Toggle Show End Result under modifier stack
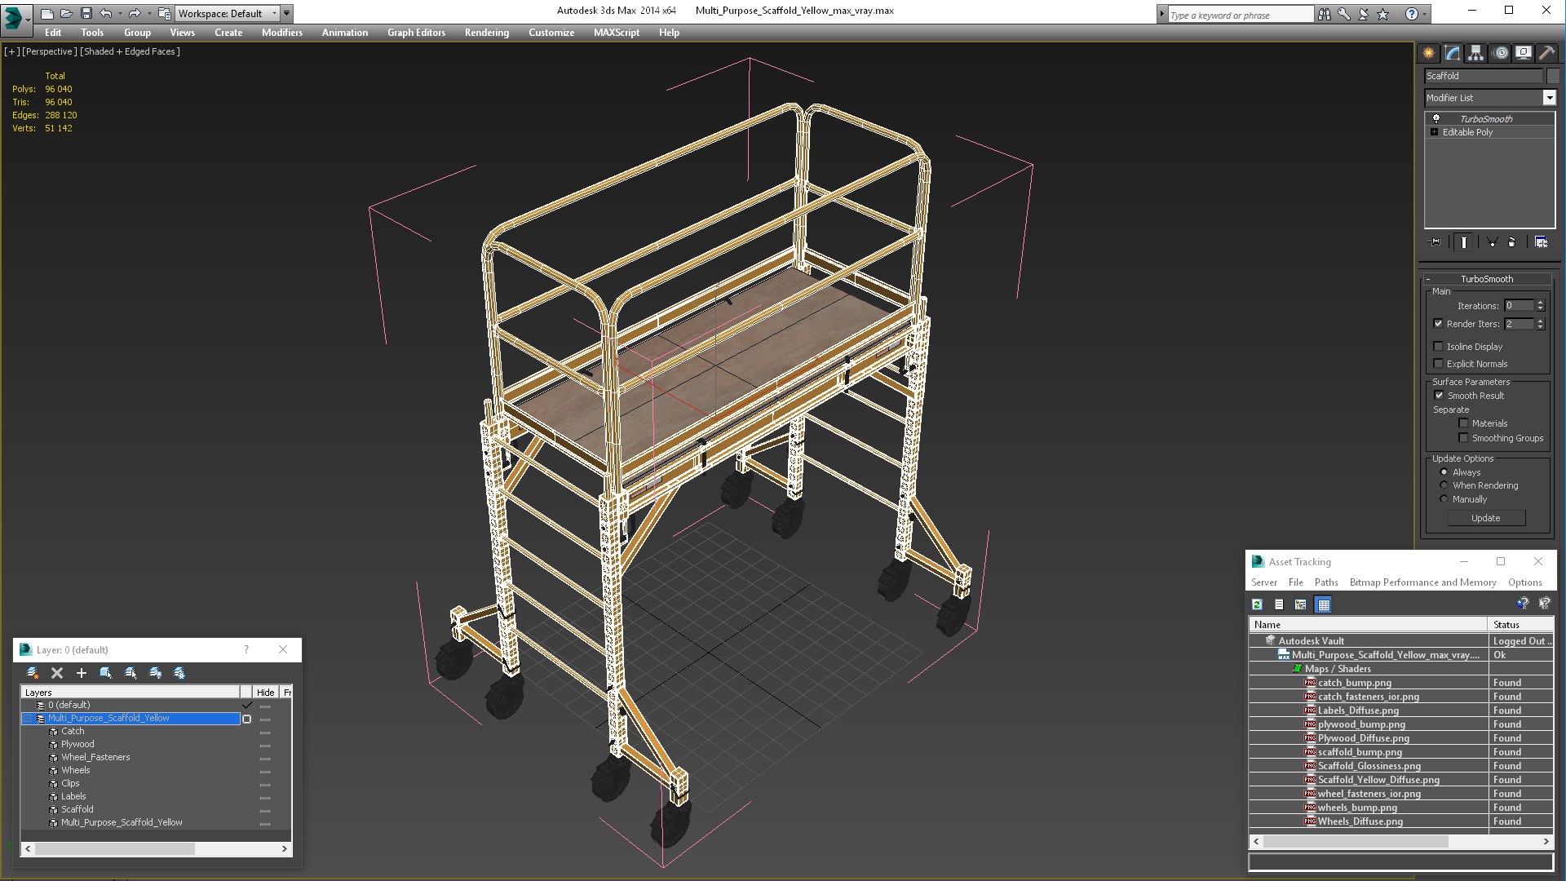 point(1464,242)
